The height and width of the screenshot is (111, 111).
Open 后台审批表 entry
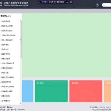tap(5, 49)
